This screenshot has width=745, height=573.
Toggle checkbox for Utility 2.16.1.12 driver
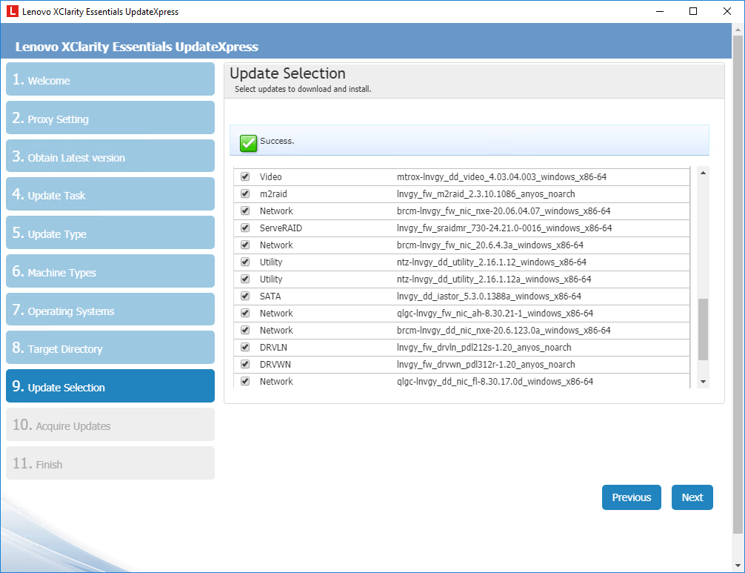(245, 262)
